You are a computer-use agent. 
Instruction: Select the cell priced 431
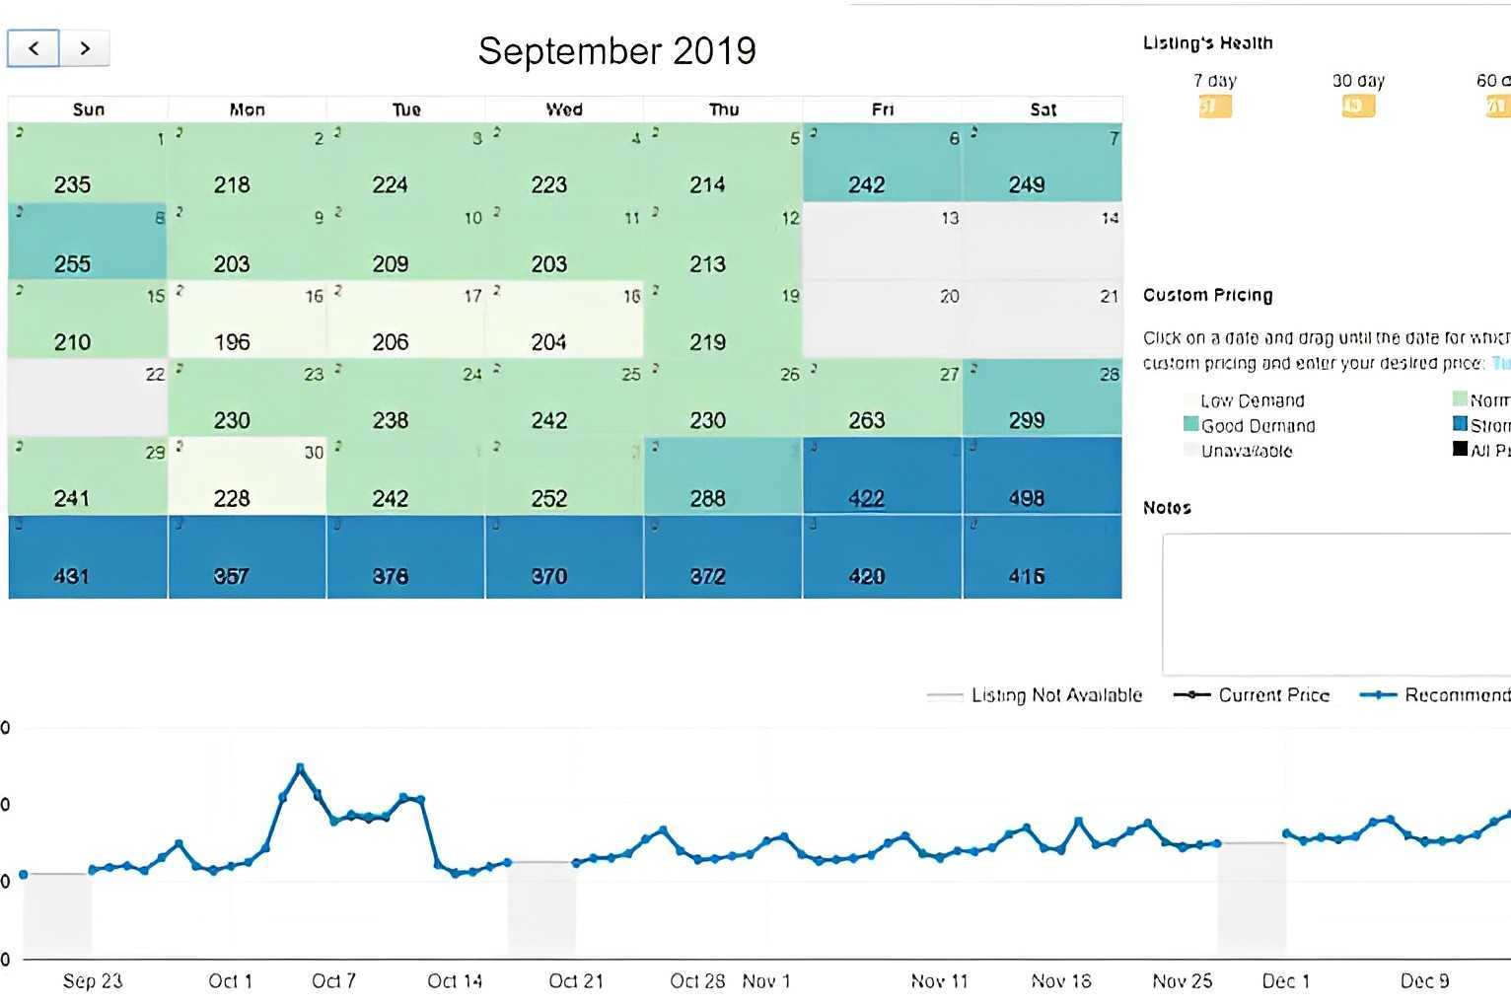point(88,557)
